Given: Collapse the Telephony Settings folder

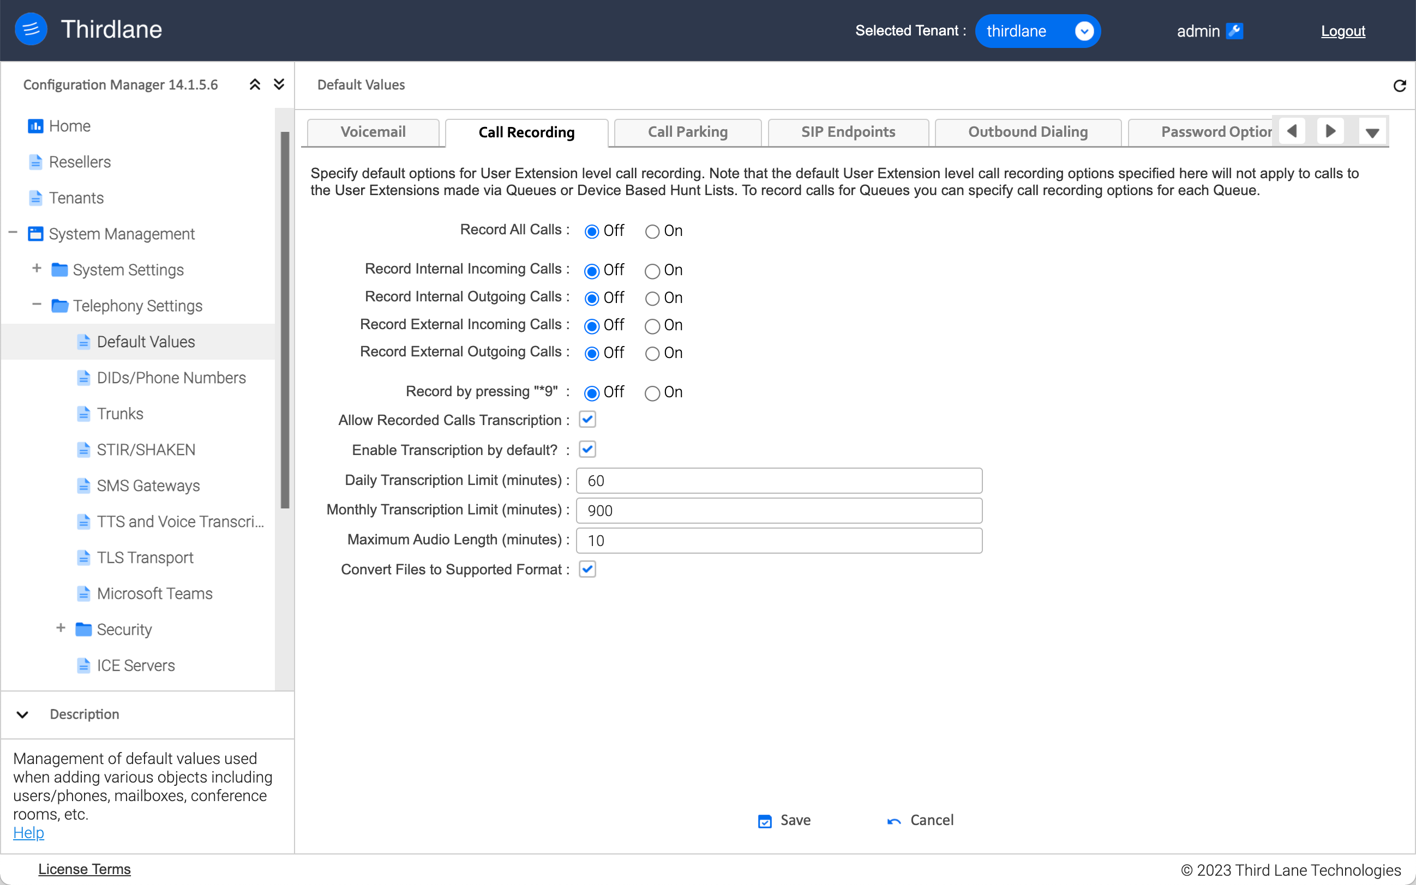Looking at the screenshot, I should click(x=37, y=305).
